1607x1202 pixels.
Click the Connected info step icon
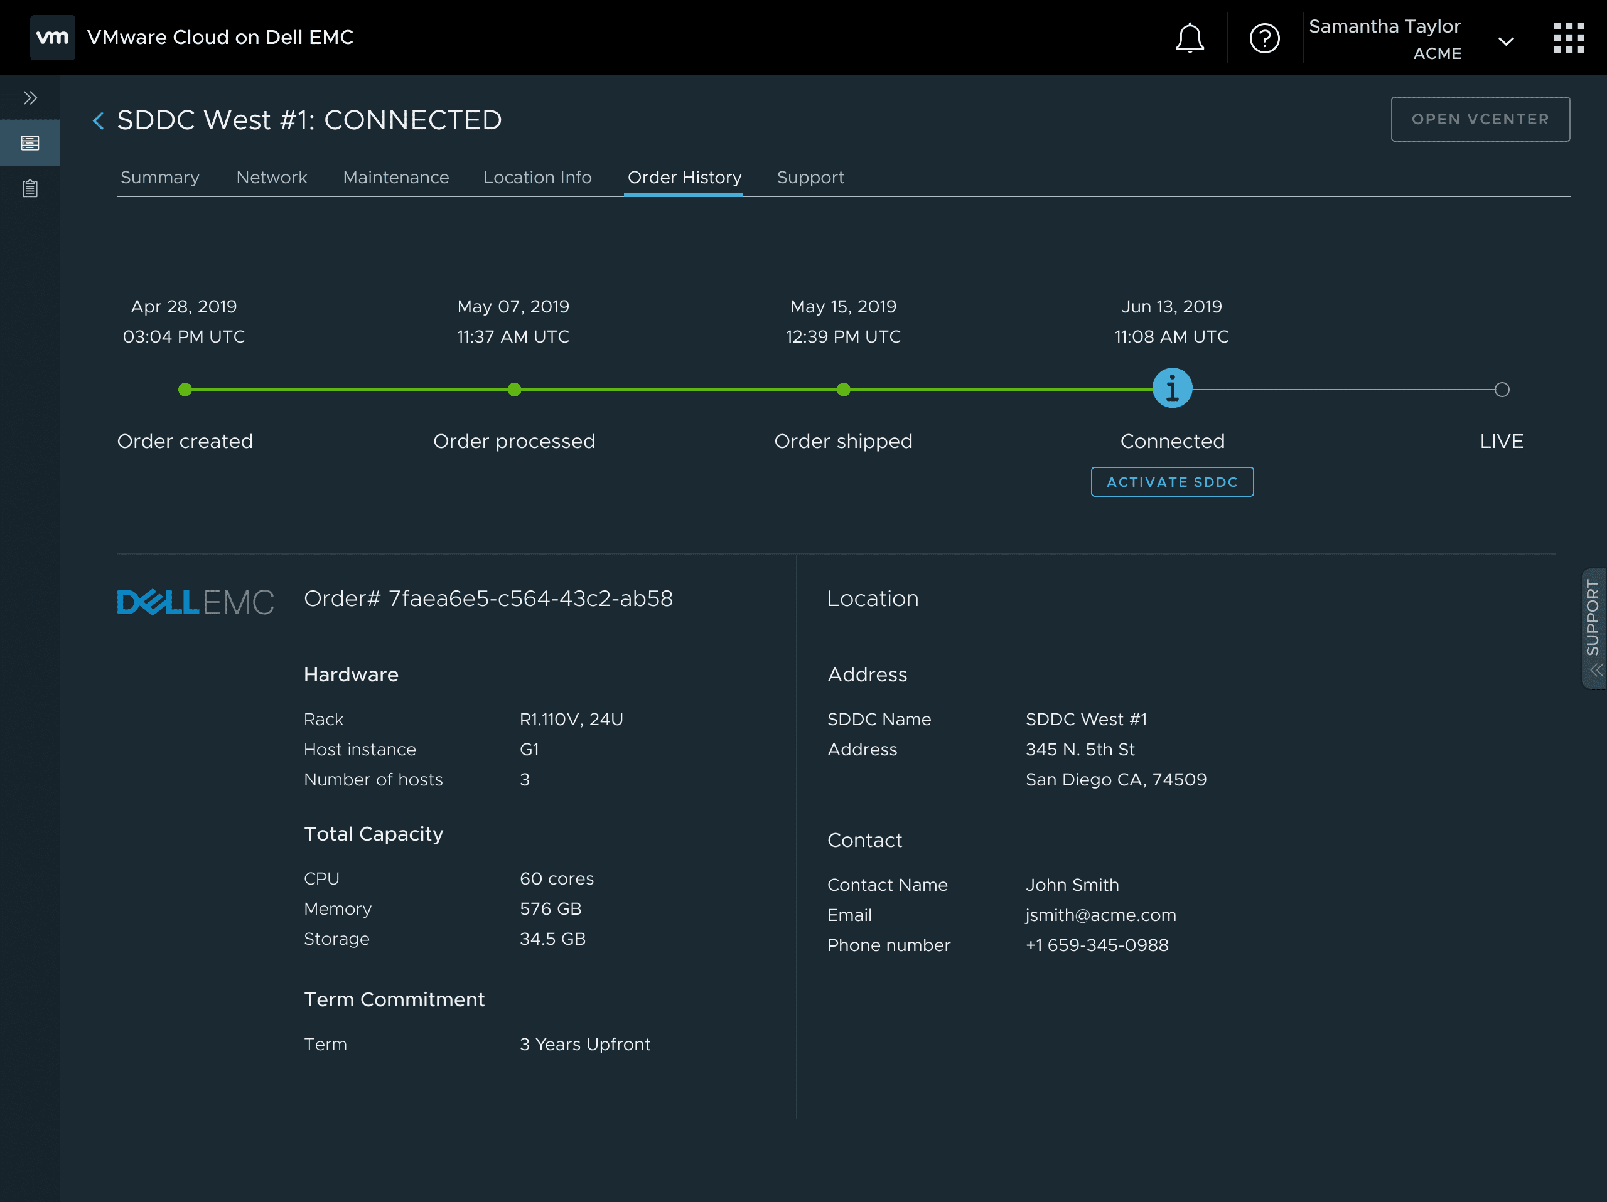pyautogui.click(x=1172, y=389)
